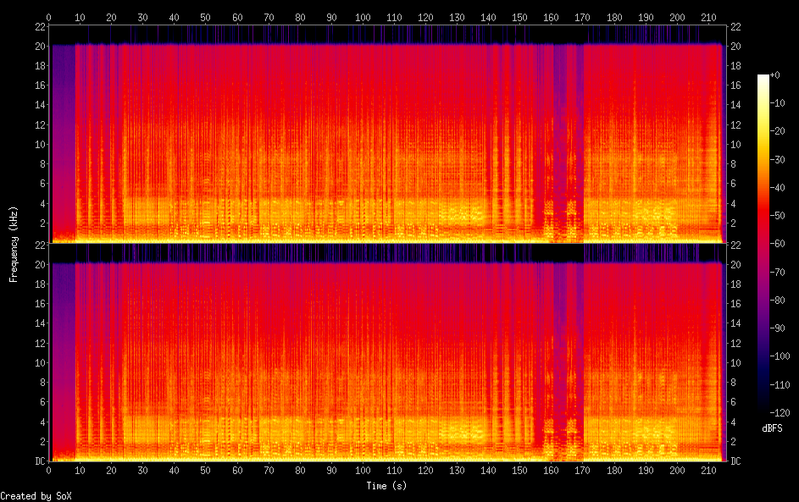Click the "100" tick on the bottom time axis
This screenshot has width=799, height=502.
pos(363,471)
